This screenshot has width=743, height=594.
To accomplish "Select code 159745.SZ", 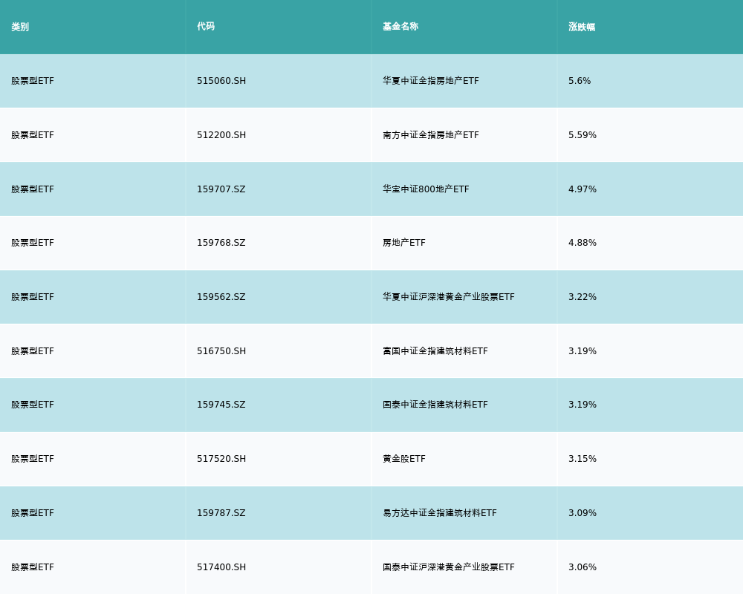I will [x=221, y=405].
